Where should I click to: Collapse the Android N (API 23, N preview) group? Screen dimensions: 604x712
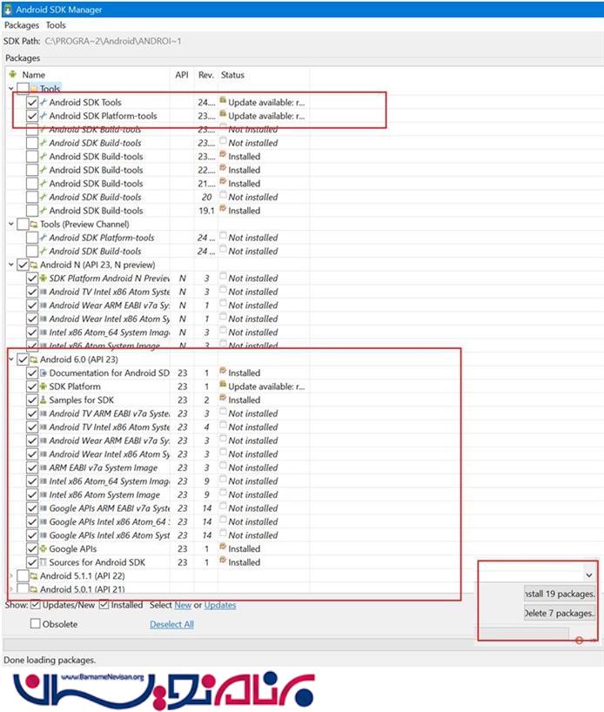pyautogui.click(x=11, y=265)
